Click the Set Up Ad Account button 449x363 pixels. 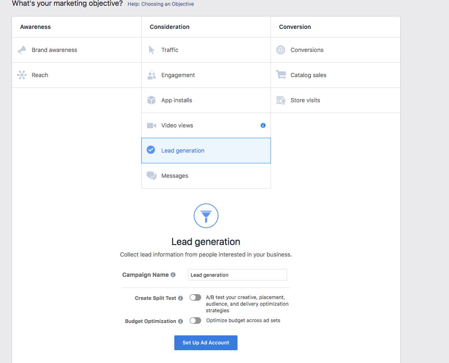click(206, 343)
